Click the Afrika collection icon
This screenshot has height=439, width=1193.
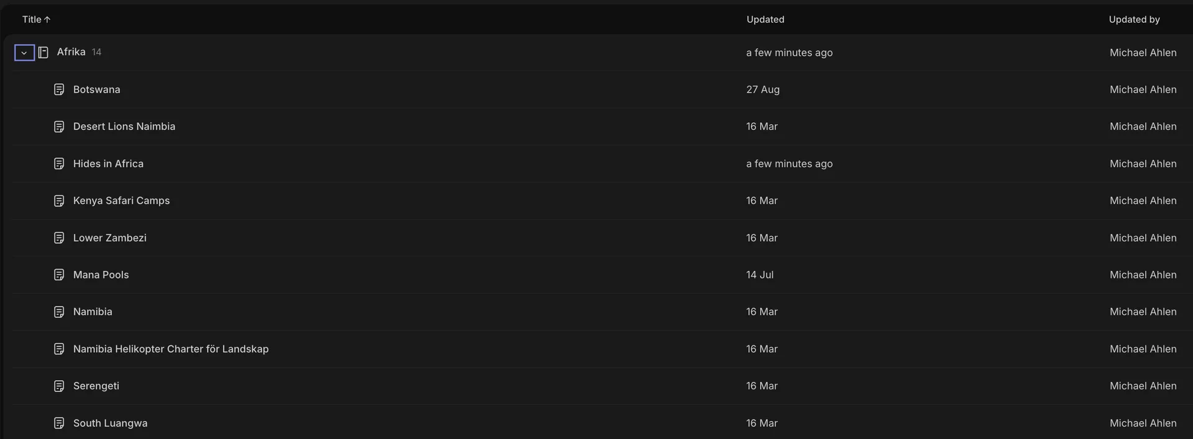[43, 53]
